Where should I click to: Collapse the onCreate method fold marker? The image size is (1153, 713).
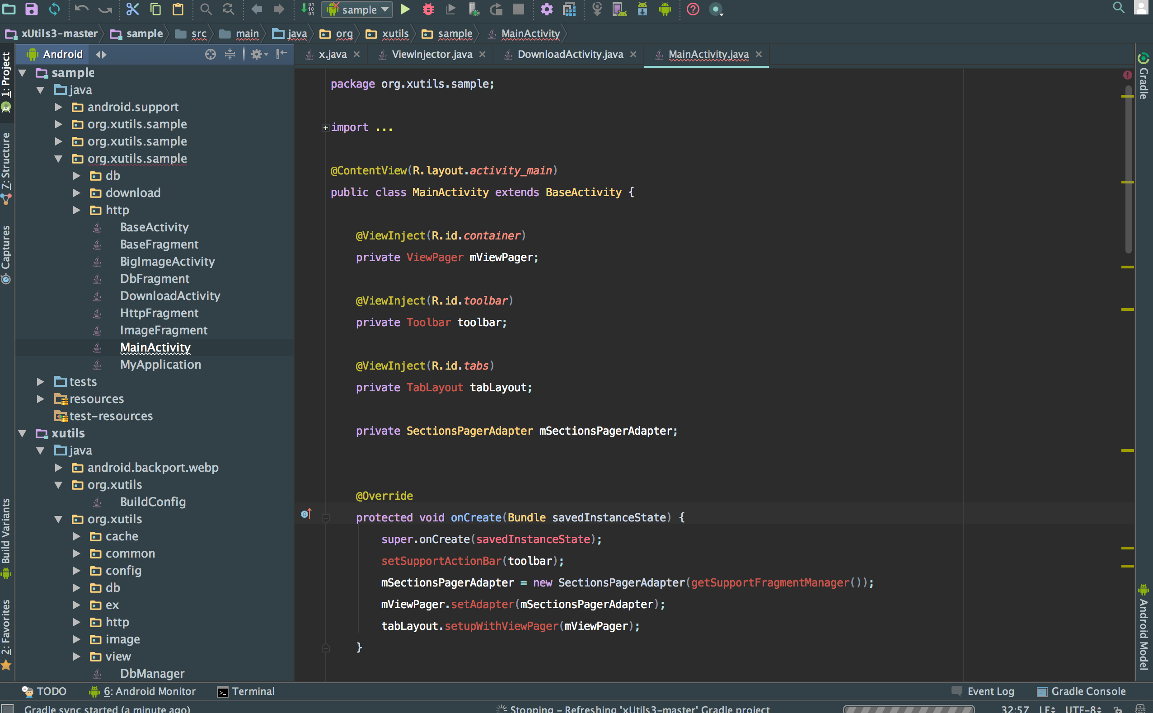point(325,518)
